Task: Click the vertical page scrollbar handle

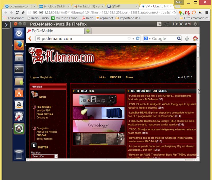Action: 198,52
